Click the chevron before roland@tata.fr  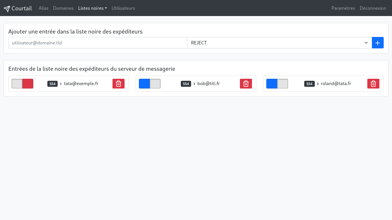tap(318, 84)
